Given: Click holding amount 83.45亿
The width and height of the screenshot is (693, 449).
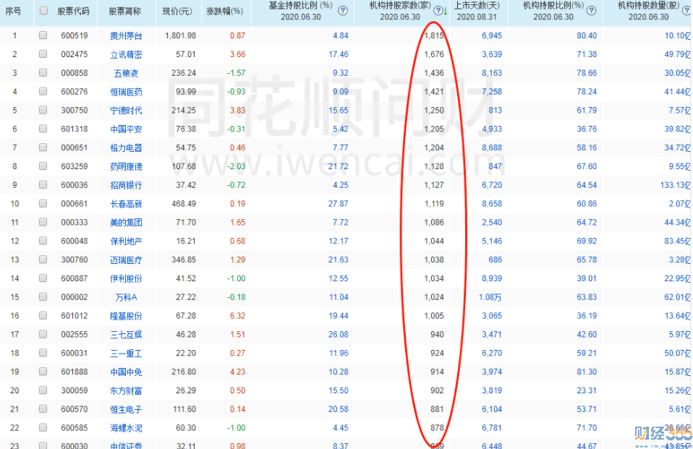Looking at the screenshot, I should pyautogui.click(x=677, y=241).
